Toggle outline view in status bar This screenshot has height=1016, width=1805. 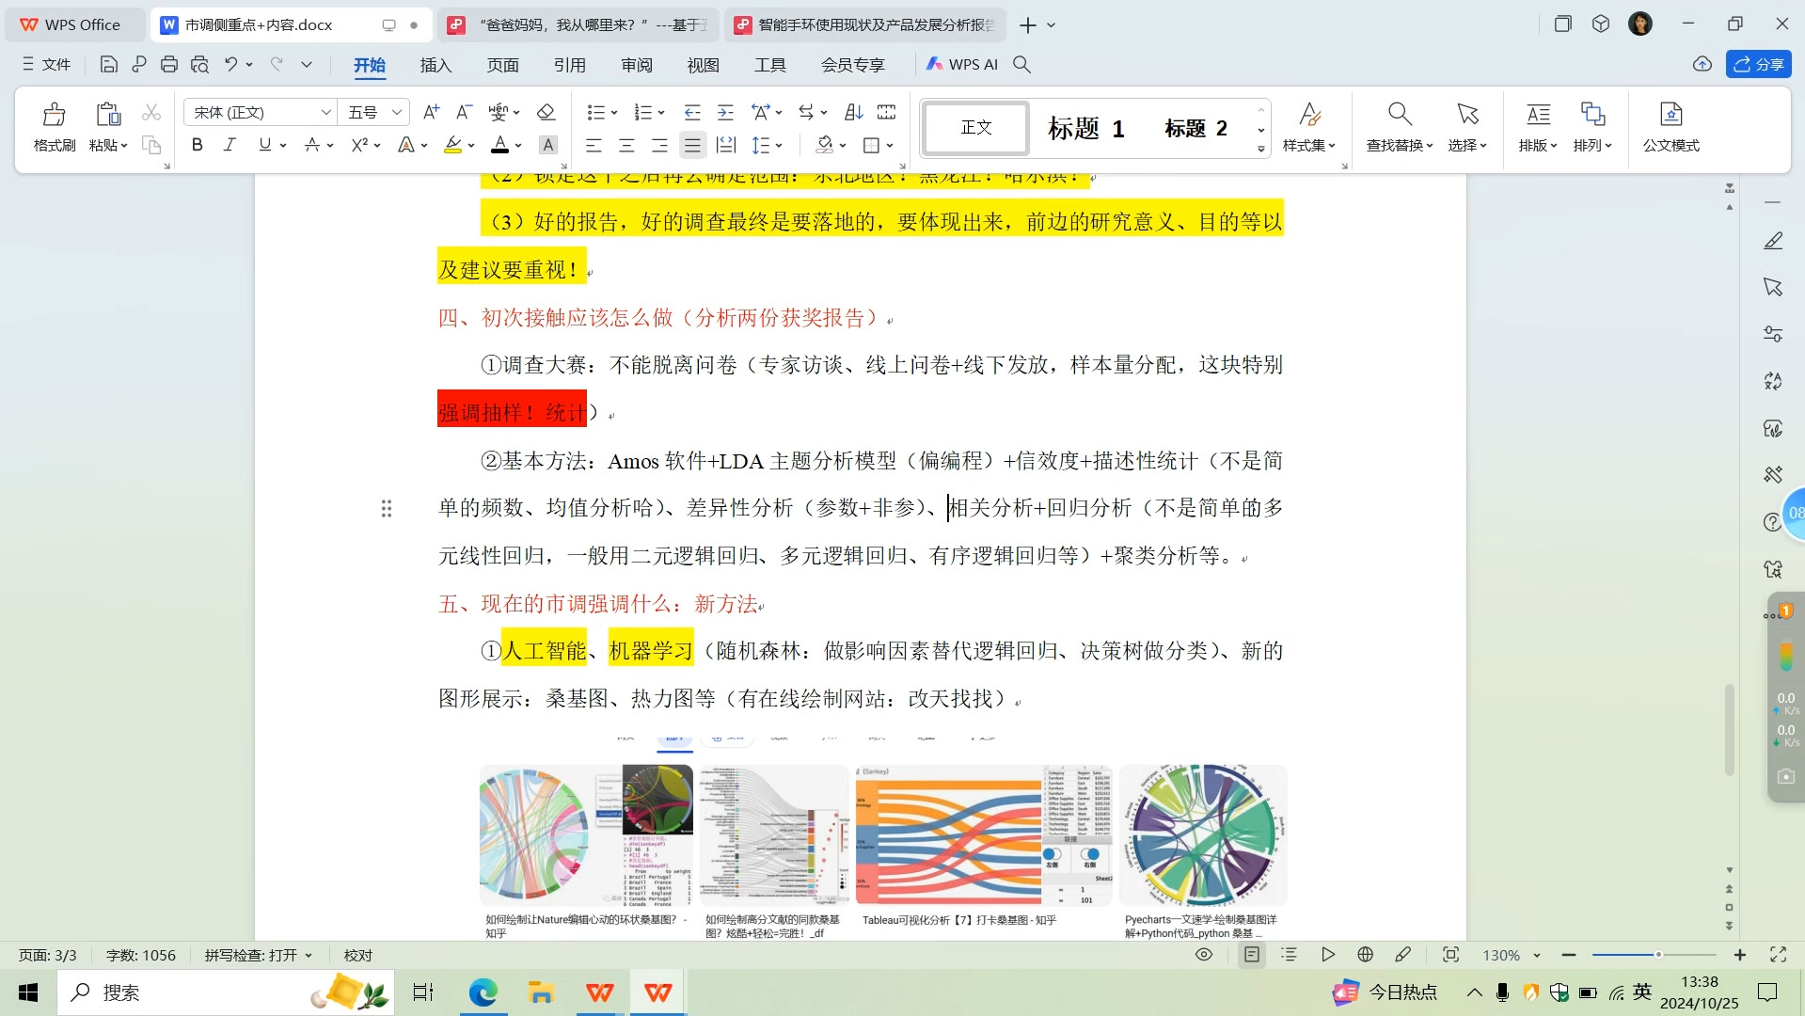[1289, 955]
